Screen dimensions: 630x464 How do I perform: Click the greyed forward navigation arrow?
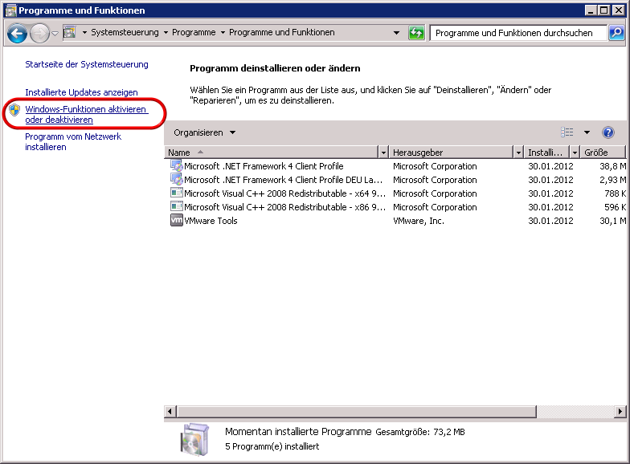tap(39, 33)
